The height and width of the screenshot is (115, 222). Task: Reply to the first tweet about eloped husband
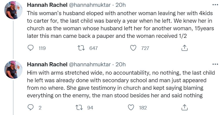coord(31,48)
